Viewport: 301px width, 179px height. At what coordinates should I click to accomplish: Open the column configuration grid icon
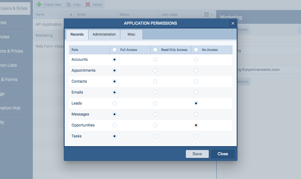tap(206, 14)
